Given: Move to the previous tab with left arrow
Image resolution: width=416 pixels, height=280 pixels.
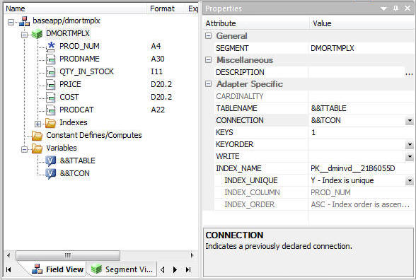Looking at the screenshot, I should coord(163,270).
